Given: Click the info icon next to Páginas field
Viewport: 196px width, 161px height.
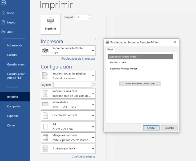Looking at the screenshot, I should click(94, 85).
